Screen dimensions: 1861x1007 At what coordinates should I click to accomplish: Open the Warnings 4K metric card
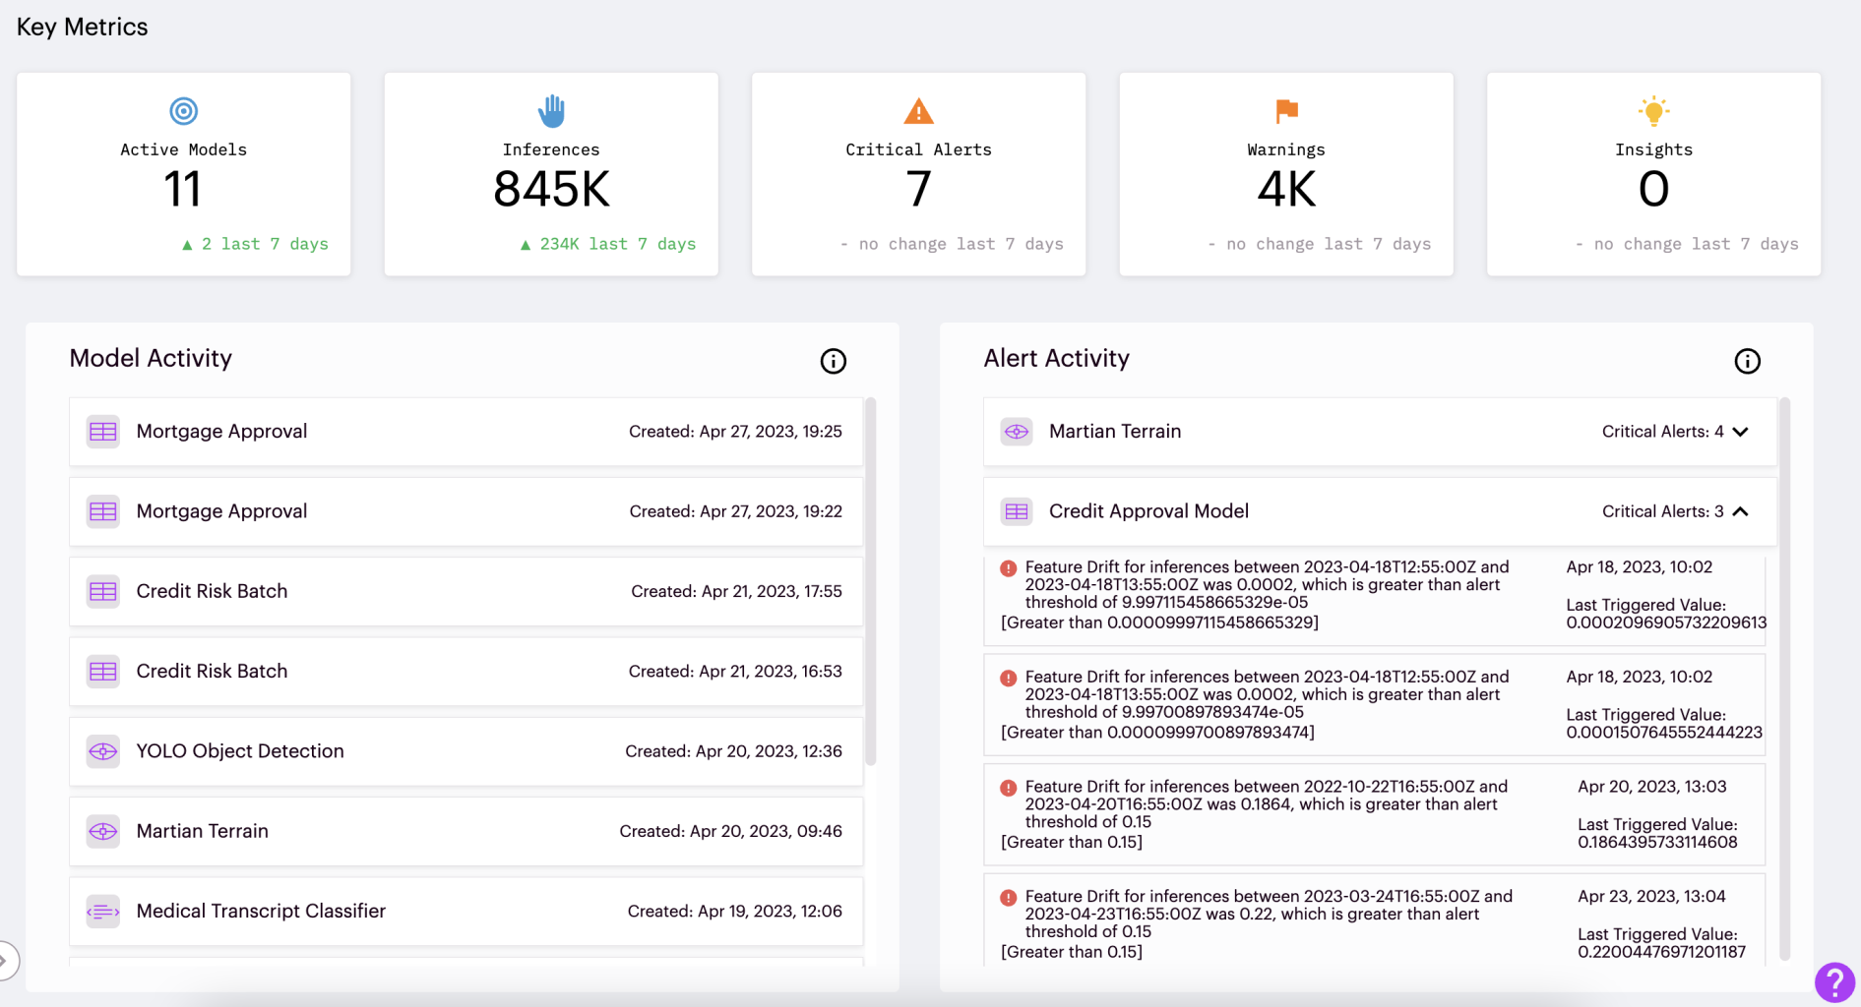[1286, 174]
